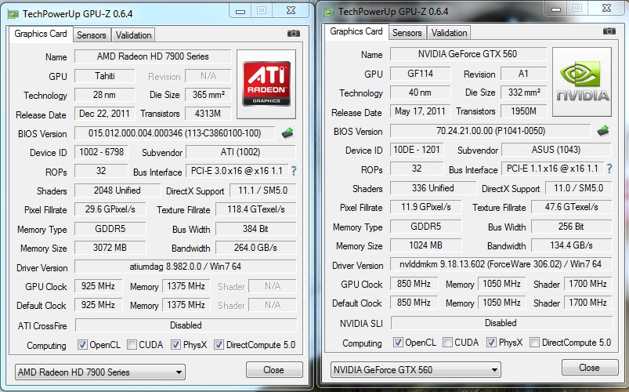Open the AMD Radeon HD 7900 Series dropdown
This screenshot has height=392, width=629.
pyautogui.click(x=100, y=372)
